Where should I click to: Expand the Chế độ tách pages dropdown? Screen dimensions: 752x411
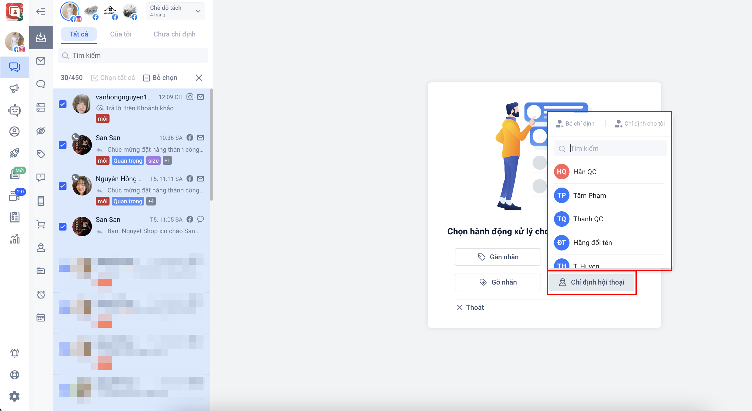(176, 11)
